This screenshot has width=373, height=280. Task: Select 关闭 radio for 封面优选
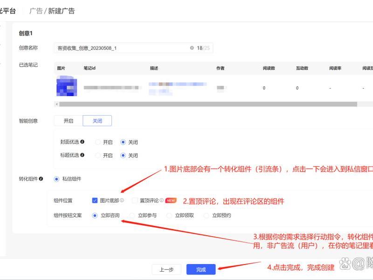(x=123, y=142)
